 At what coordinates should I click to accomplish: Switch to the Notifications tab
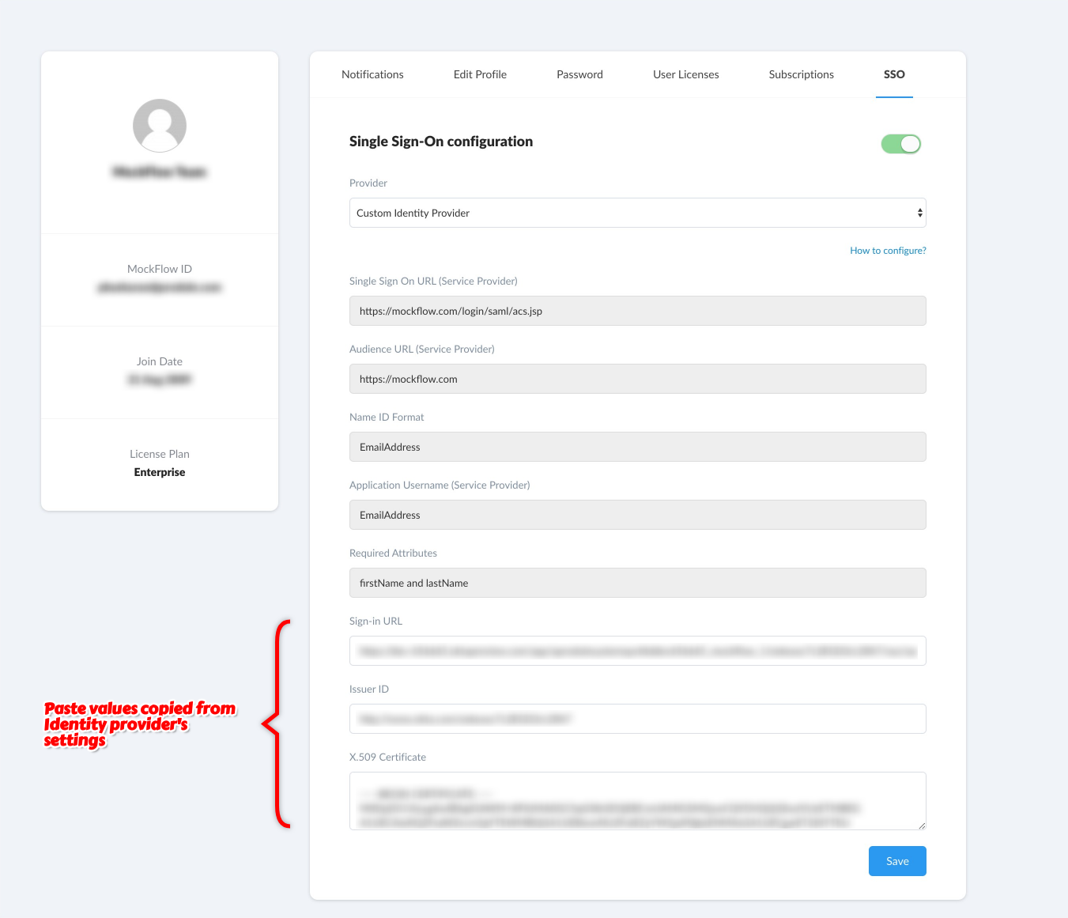pos(372,74)
